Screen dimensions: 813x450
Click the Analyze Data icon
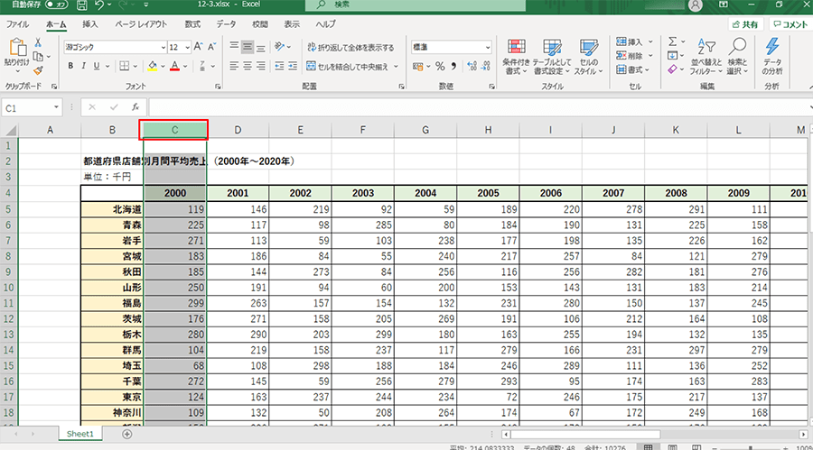(772, 57)
